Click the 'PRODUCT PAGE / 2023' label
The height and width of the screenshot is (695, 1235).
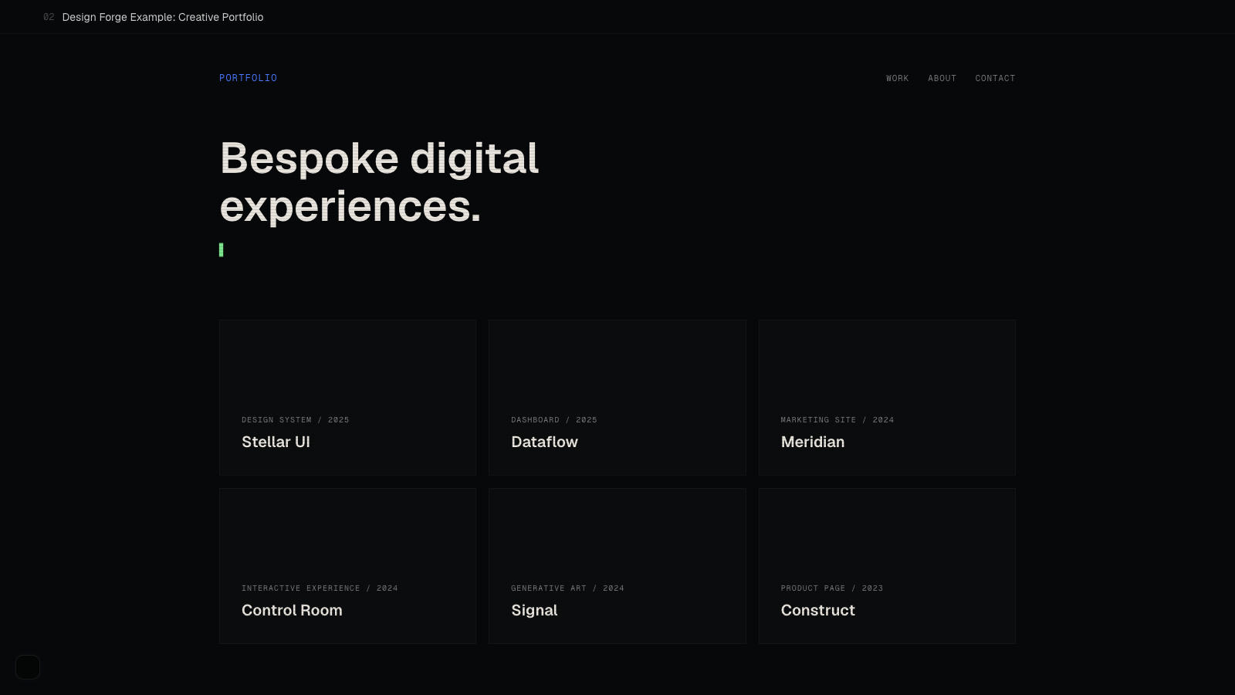(x=831, y=588)
